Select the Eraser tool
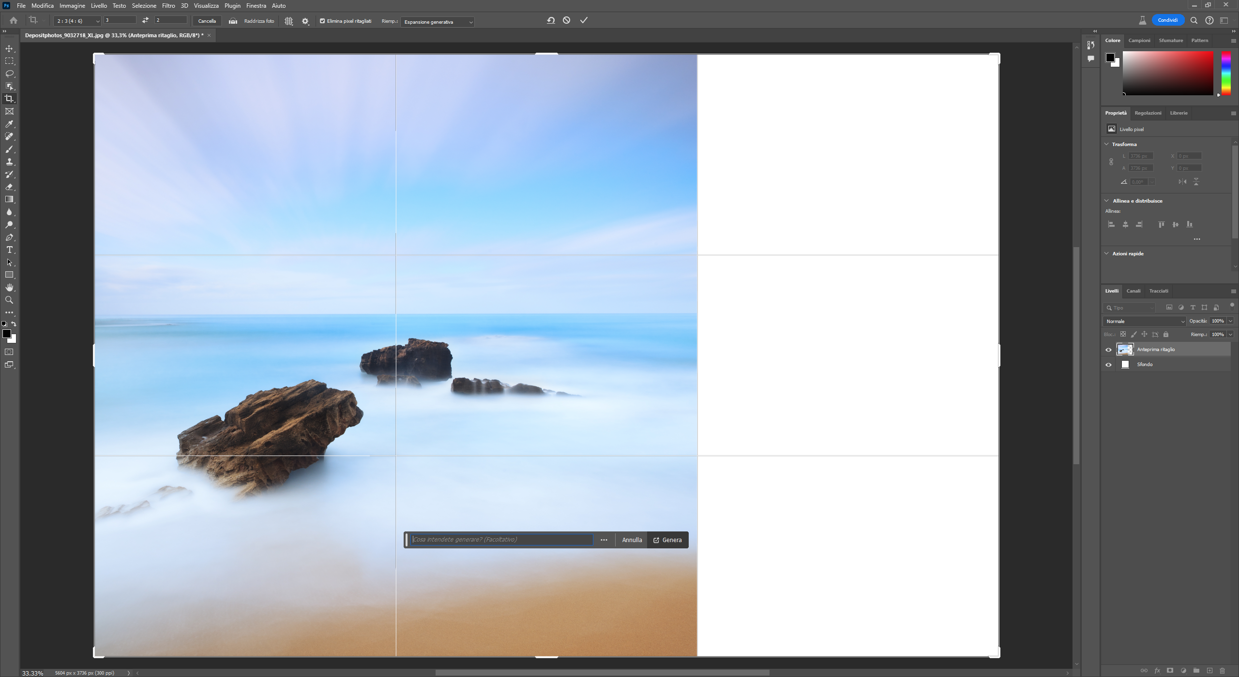1239x677 pixels. click(9, 187)
